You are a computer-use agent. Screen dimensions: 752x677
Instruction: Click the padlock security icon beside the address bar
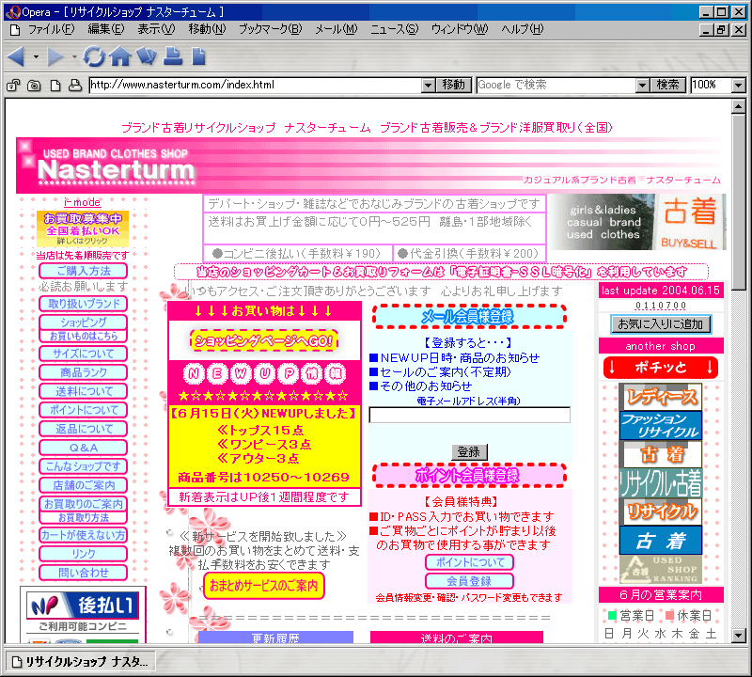point(13,86)
